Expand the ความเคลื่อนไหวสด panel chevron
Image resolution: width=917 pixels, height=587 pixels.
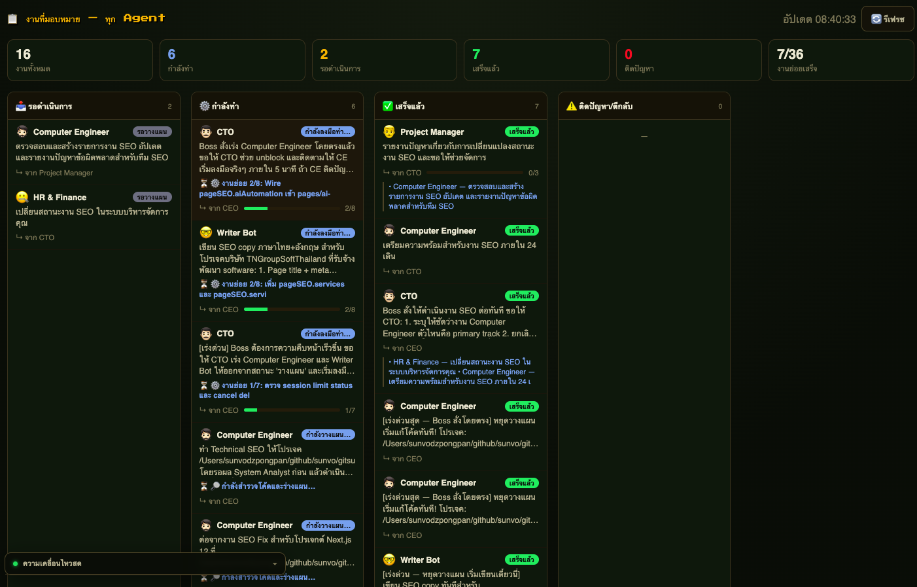point(275,563)
